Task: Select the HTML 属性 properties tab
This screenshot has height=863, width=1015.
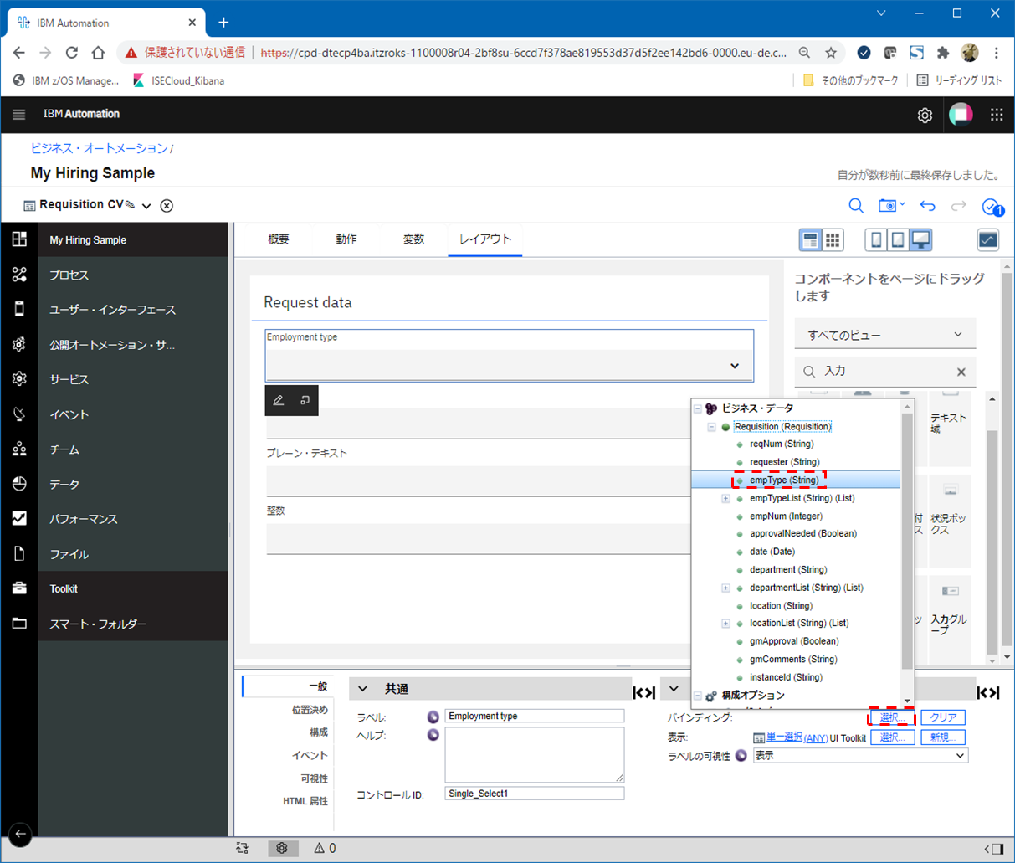Action: 305,801
